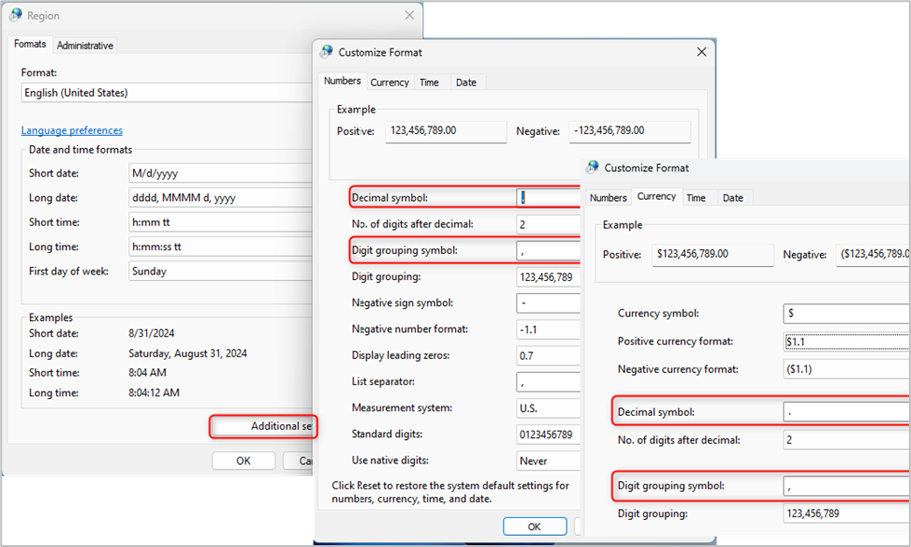Switch to the Administrative tab
This screenshot has height=547, width=911.
coord(85,46)
